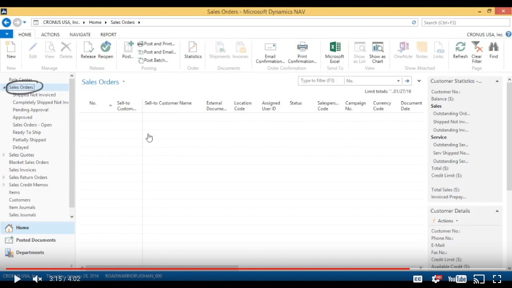Choose Post and Email
The image size is (512, 288).
coord(157,52)
